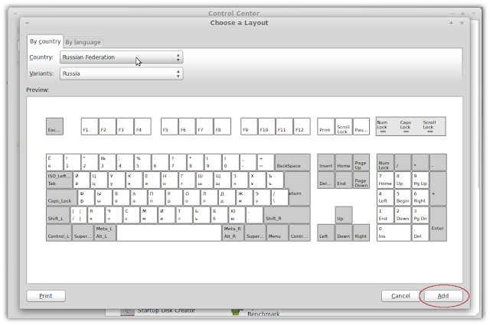This screenshot has width=490, height=325.
Task: Click the Add button
Action: pyautogui.click(x=443, y=295)
